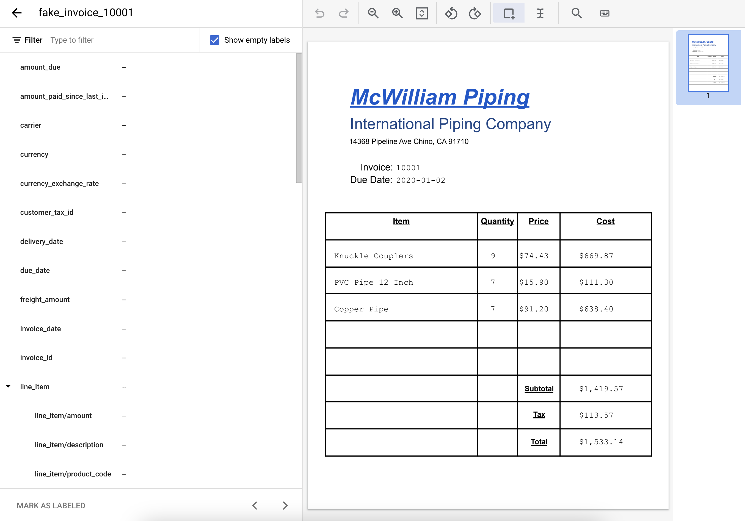This screenshot has width=745, height=521.
Task: Redo the last action
Action: tap(344, 13)
